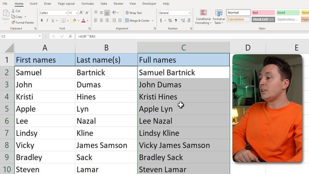The width and height of the screenshot is (309, 174).
Task: Toggle Italic formatting
Action: (x=47, y=20)
